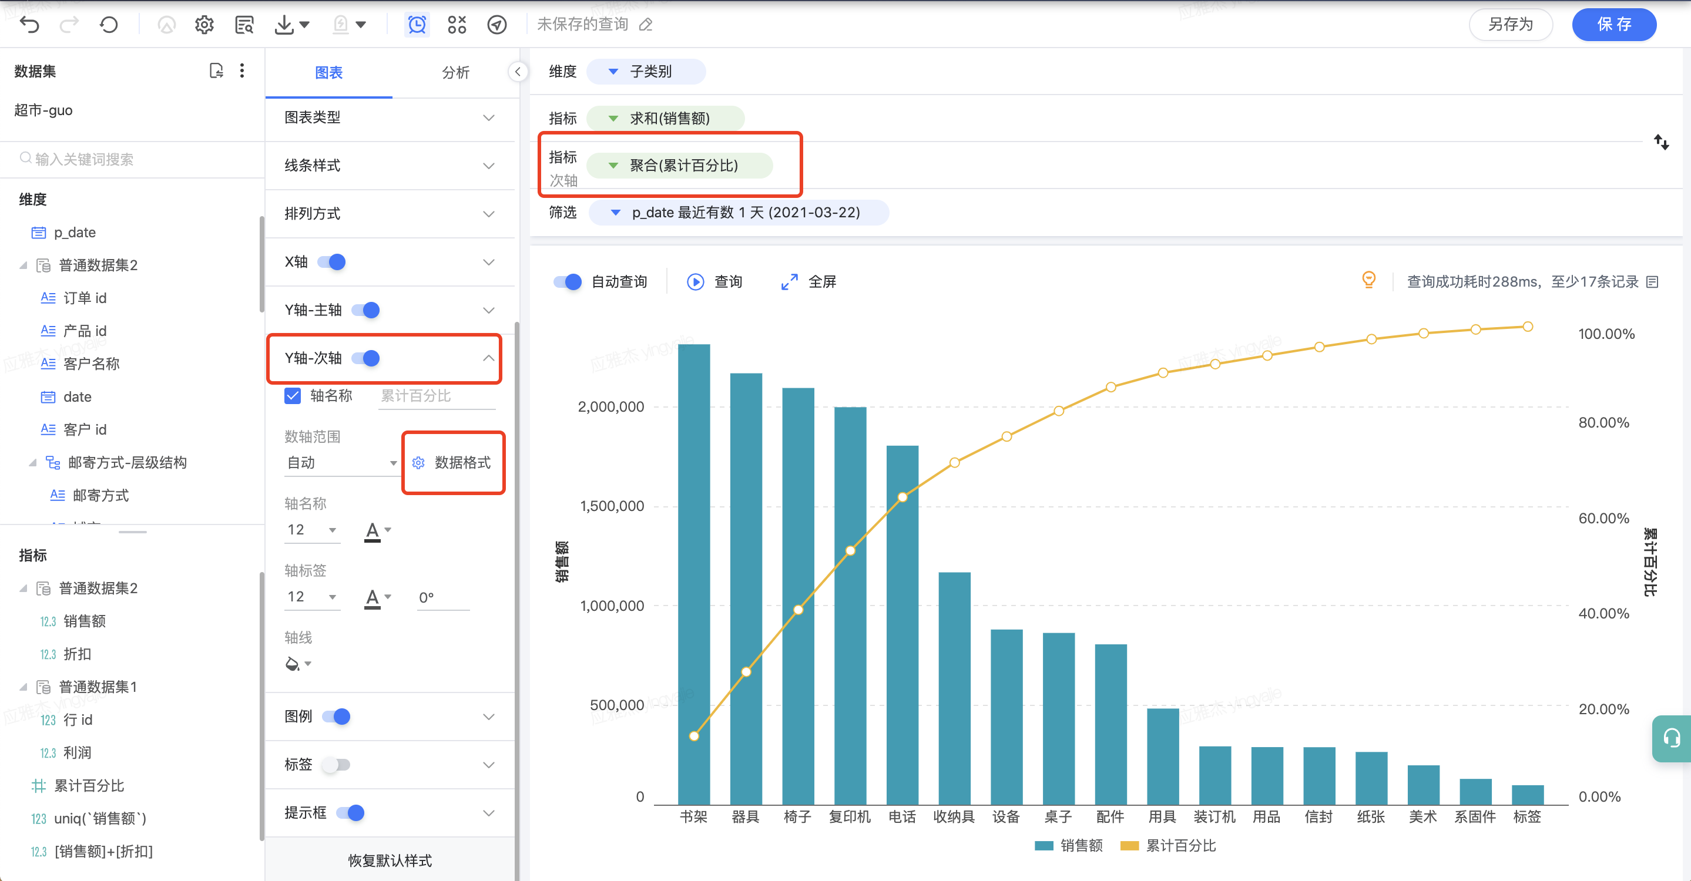Click the headset support icon
1691x881 pixels.
pos(1671,738)
